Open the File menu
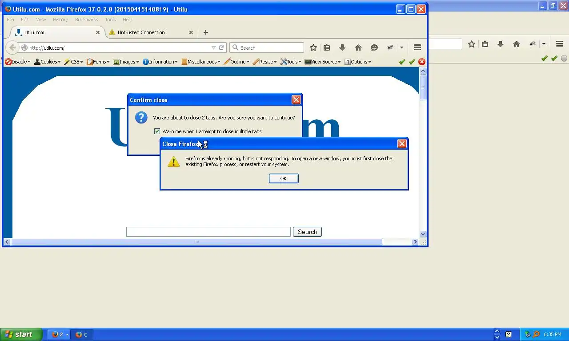This screenshot has height=341, width=569. click(10, 20)
